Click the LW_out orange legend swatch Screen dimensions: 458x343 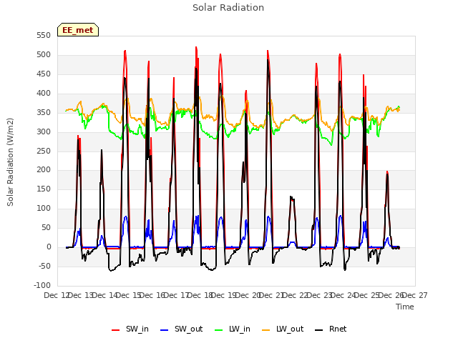click(x=265, y=330)
